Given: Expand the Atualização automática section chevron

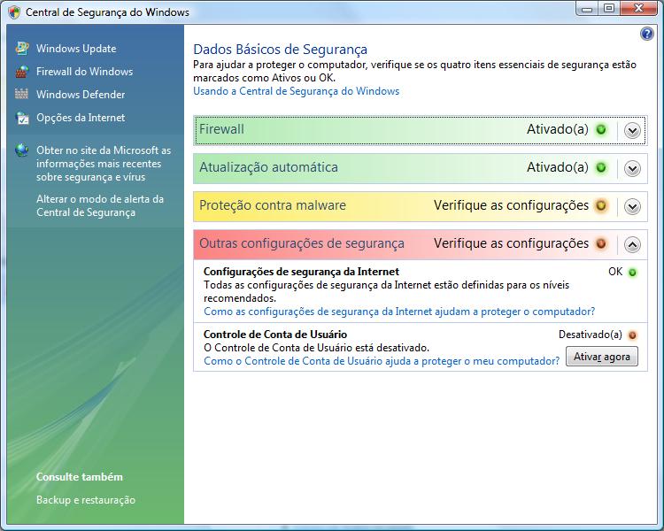Looking at the screenshot, I should tap(632, 168).
